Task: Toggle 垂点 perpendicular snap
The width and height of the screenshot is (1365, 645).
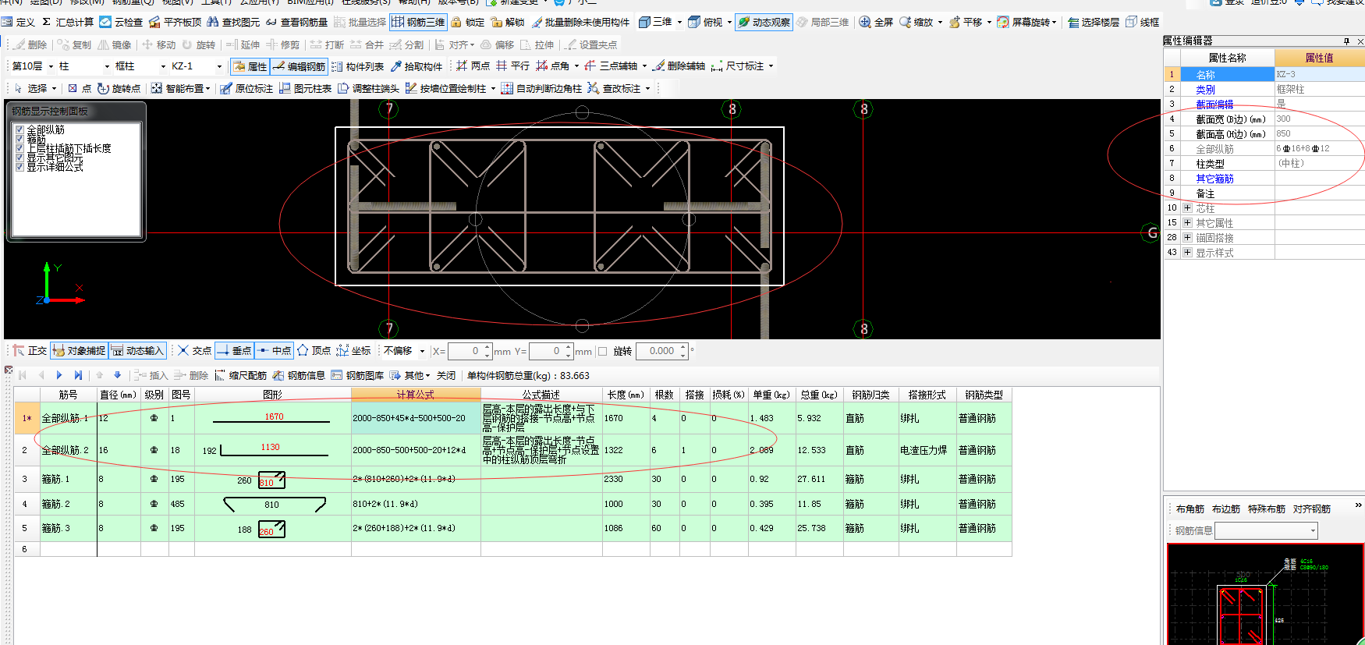Action: click(x=234, y=351)
